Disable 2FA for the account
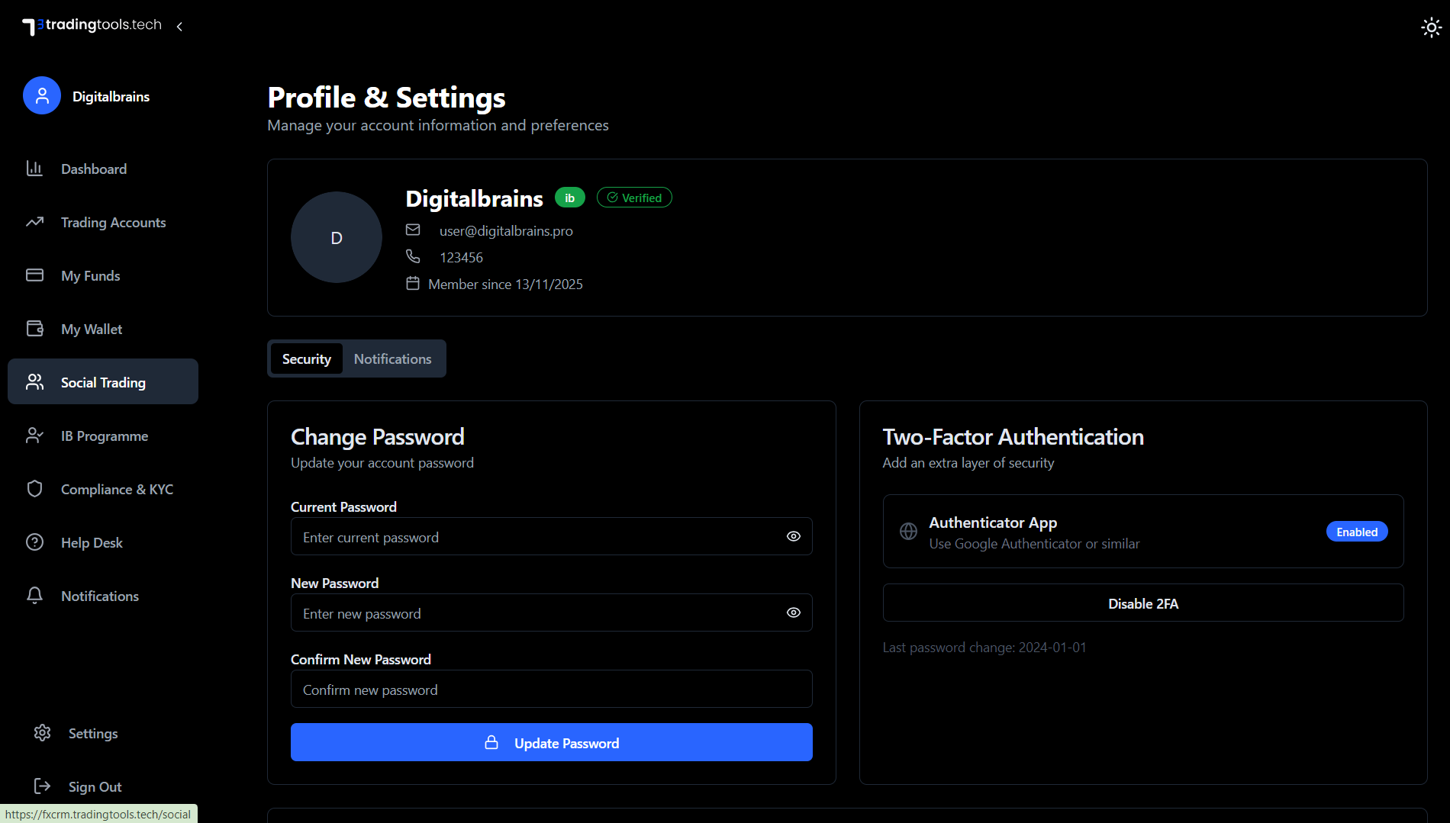The height and width of the screenshot is (823, 1450). coord(1142,603)
